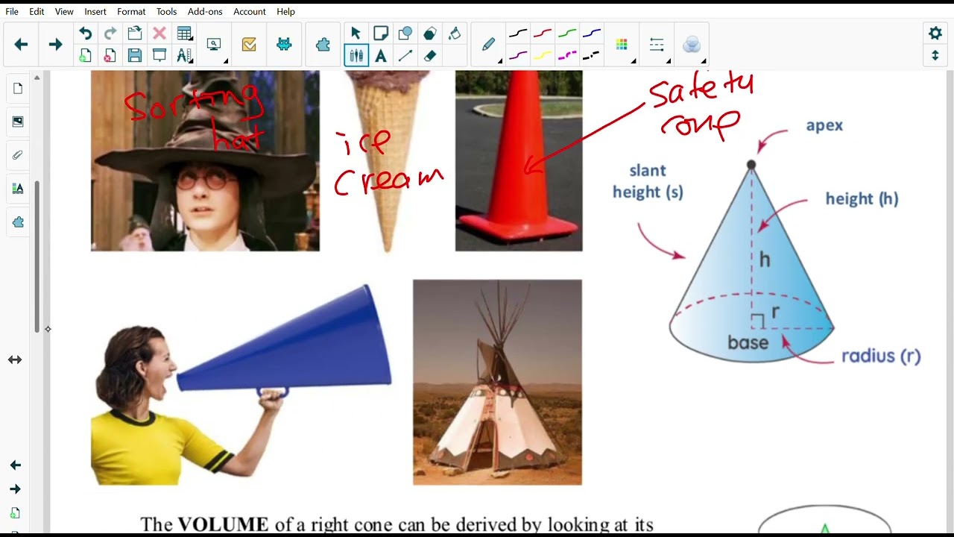Open the Edit menu
The height and width of the screenshot is (537, 954).
tap(37, 11)
